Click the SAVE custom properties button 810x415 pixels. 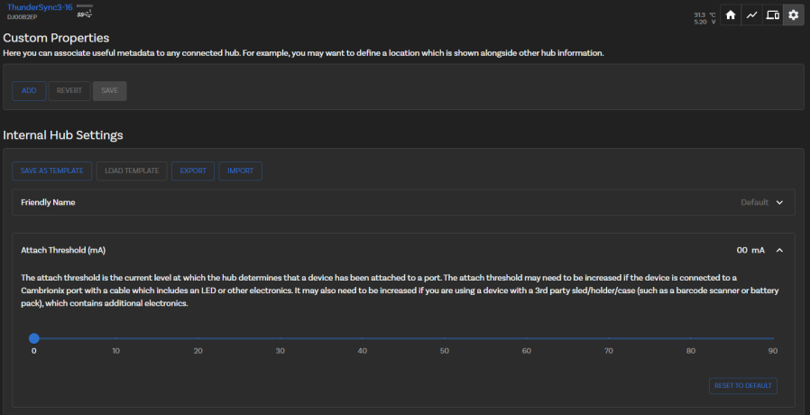coord(109,91)
